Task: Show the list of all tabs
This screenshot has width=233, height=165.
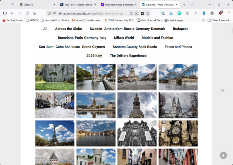Action: point(193,5)
